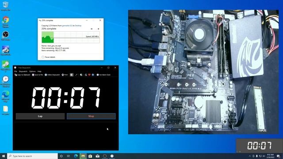Click the red heart icon in stopwatch toolbar
The width and height of the screenshot is (283, 159).
click(89, 75)
